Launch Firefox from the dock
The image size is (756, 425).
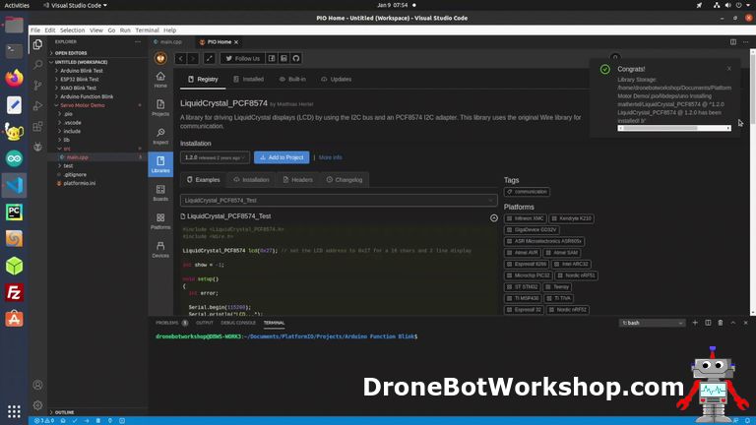pyautogui.click(x=14, y=78)
